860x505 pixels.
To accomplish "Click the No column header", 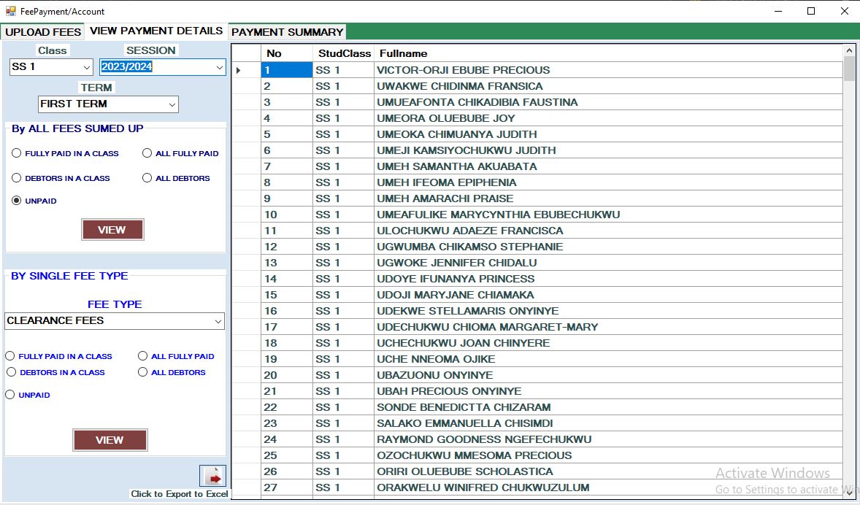I will tap(287, 53).
